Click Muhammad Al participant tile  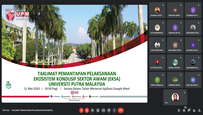point(193,62)
